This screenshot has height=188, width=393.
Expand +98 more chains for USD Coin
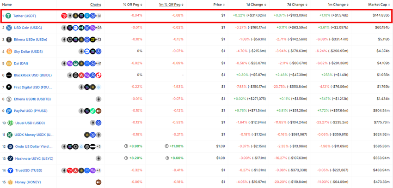tap(98, 28)
